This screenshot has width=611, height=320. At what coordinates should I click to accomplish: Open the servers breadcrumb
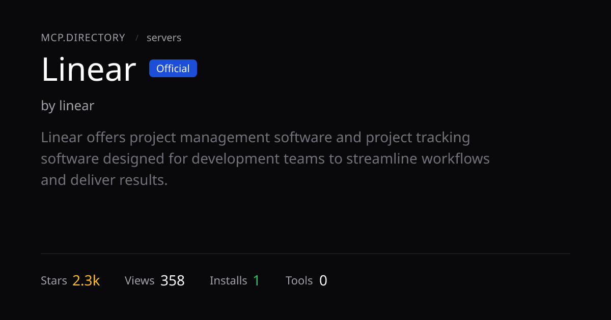[164, 38]
